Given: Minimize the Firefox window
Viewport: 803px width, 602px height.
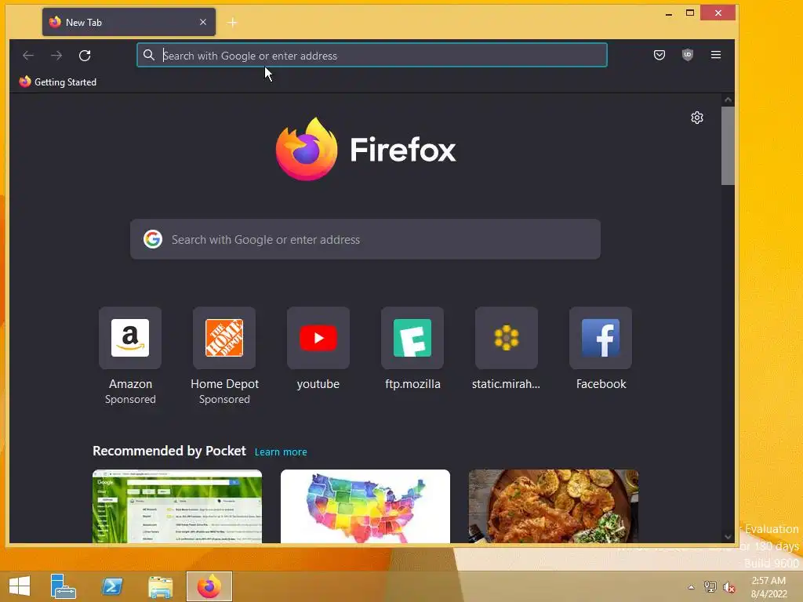Looking at the screenshot, I should [668, 13].
